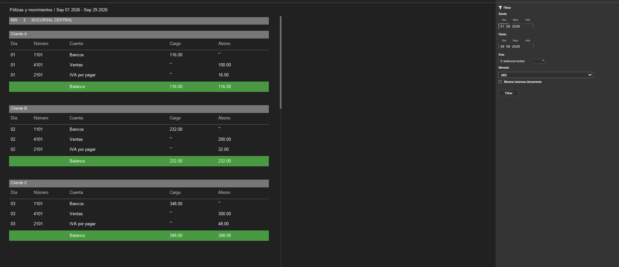Click Bancos account in Cliente A
This screenshot has height=267, width=619.
[x=77, y=55]
